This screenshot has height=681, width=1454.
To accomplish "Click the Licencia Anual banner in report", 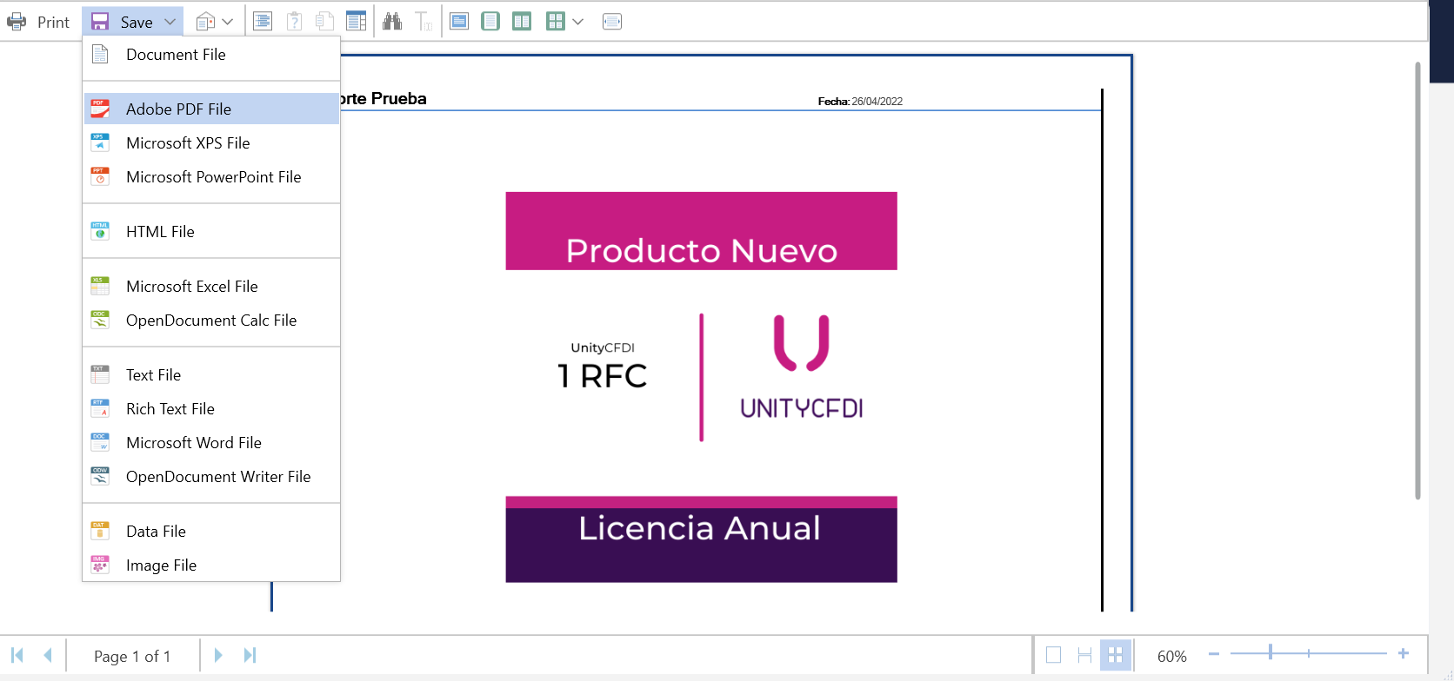I will 701,539.
